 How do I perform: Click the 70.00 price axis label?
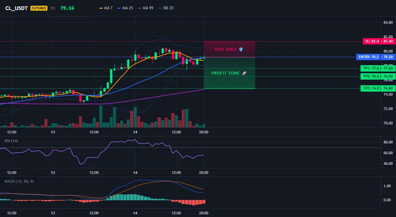click(x=388, y=123)
